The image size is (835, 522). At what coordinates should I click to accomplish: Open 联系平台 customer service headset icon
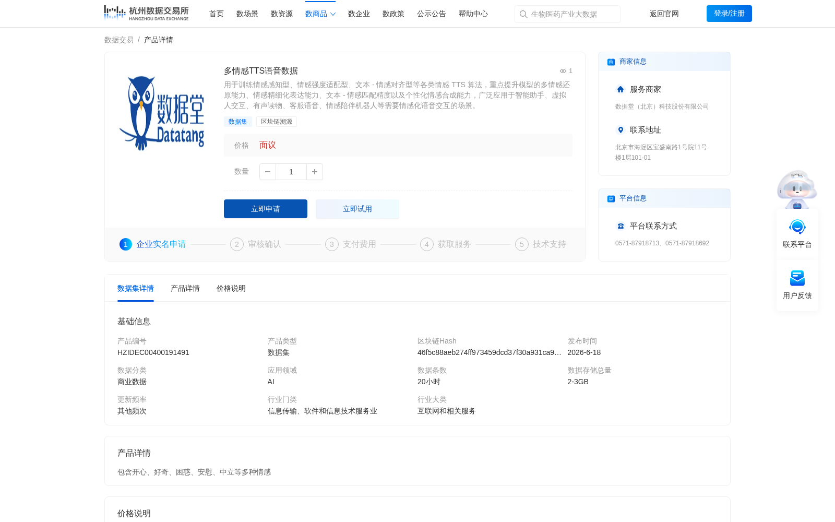click(x=797, y=227)
